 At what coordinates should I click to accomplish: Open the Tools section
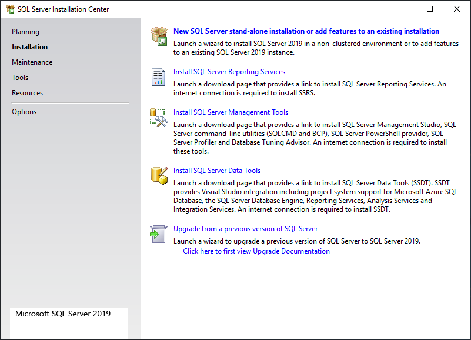(20, 78)
